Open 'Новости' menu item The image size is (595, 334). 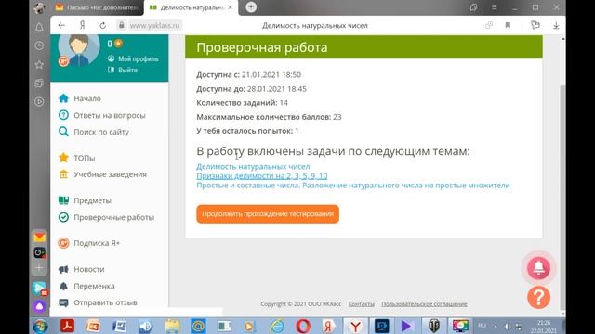(x=89, y=269)
